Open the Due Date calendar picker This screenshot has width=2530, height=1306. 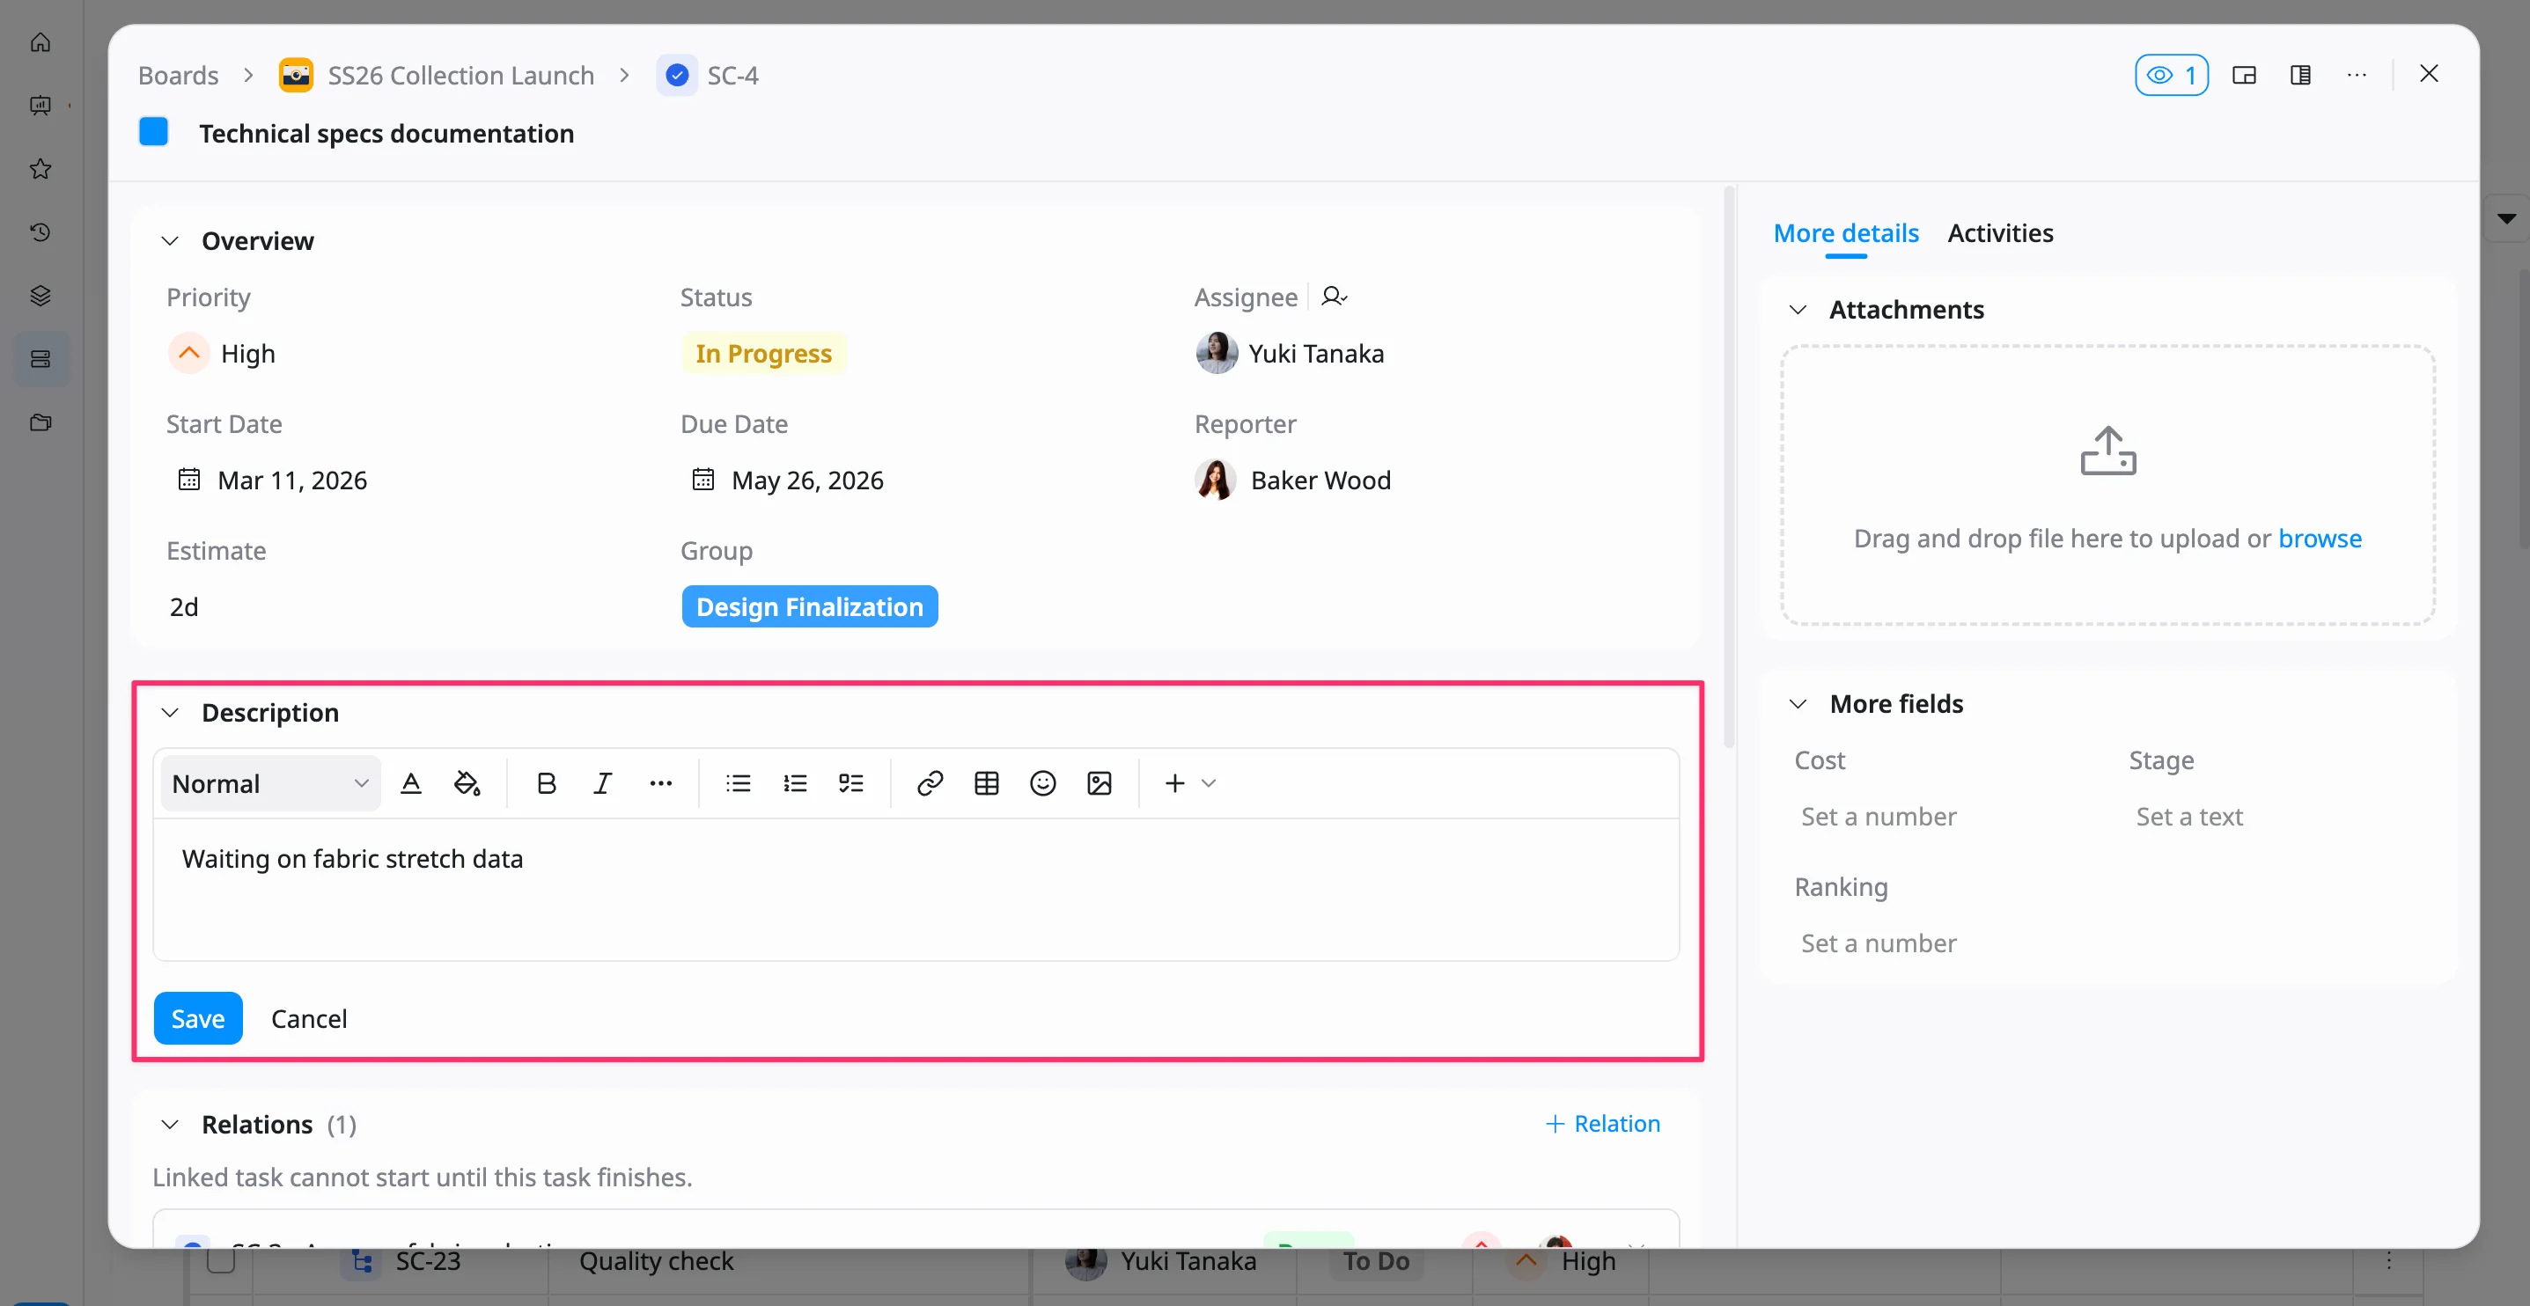coord(703,480)
